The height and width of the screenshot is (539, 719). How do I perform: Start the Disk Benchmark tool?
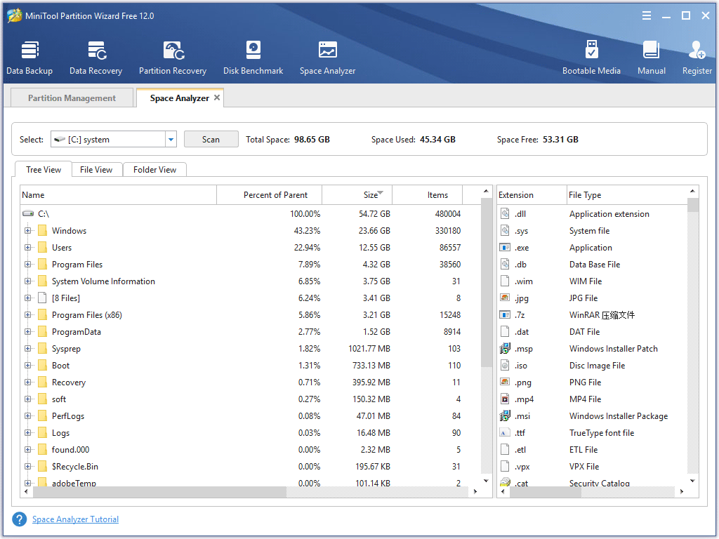pyautogui.click(x=253, y=58)
